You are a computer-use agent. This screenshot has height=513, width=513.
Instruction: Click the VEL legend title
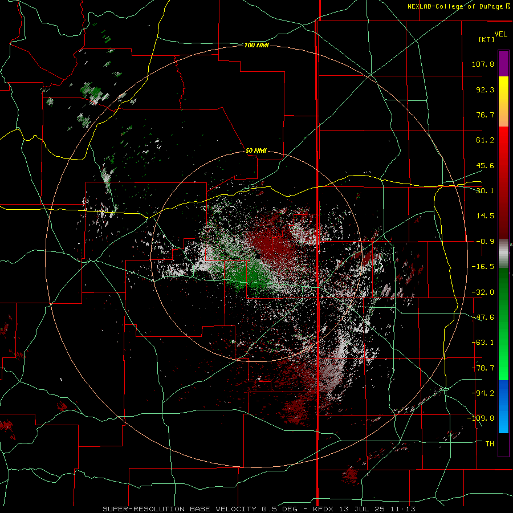(500, 34)
